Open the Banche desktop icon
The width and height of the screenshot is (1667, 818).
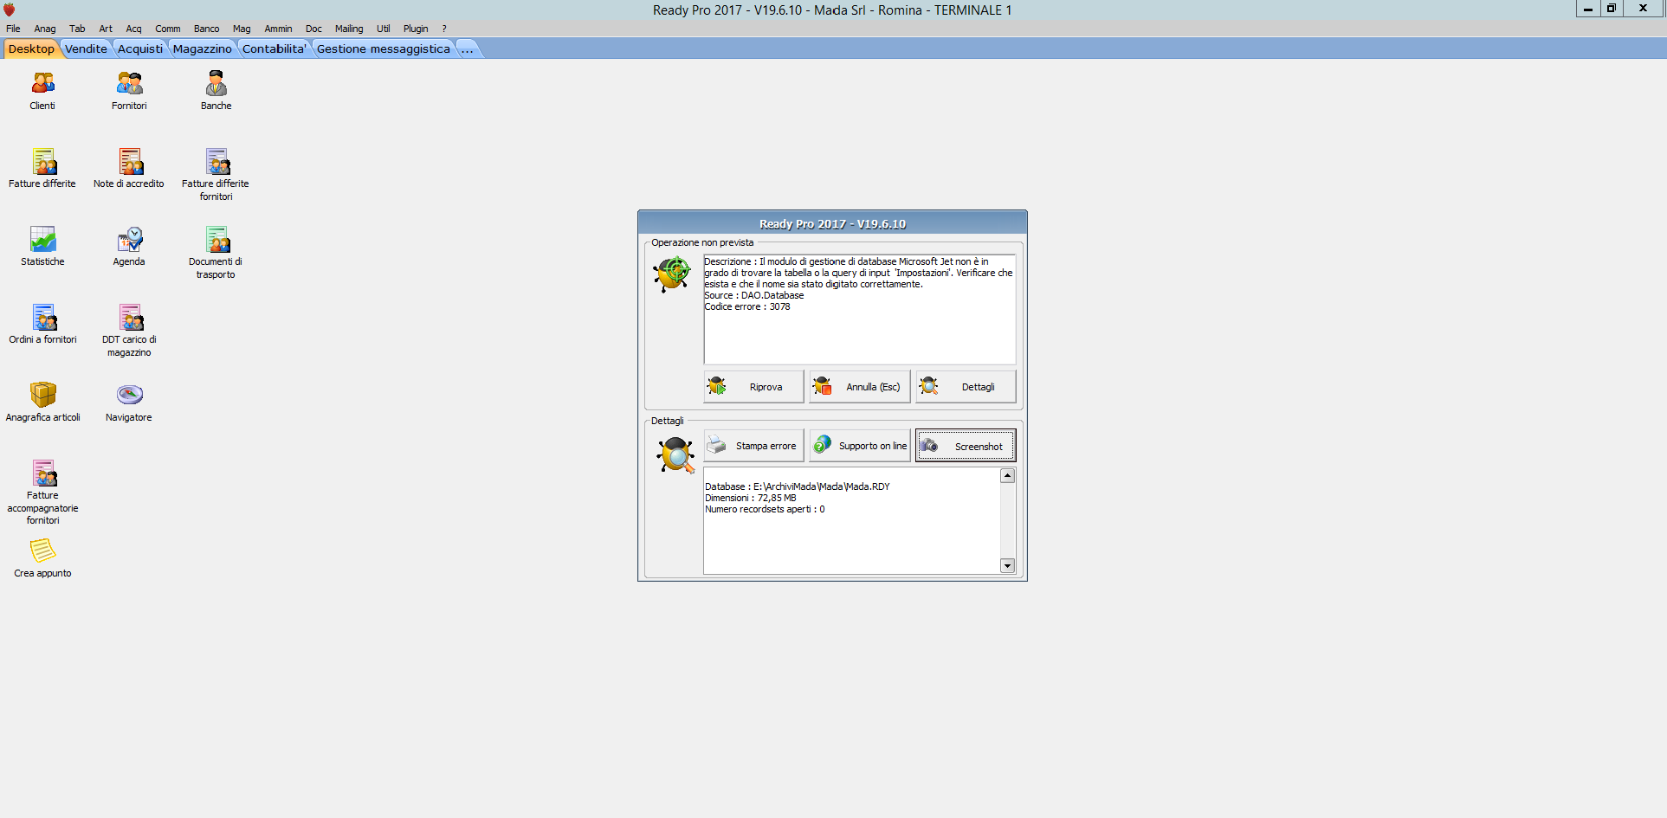(216, 91)
